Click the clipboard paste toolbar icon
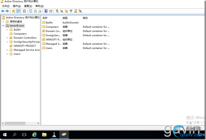Image resolution: width=206 pixels, height=140 pixels. coord(24,11)
